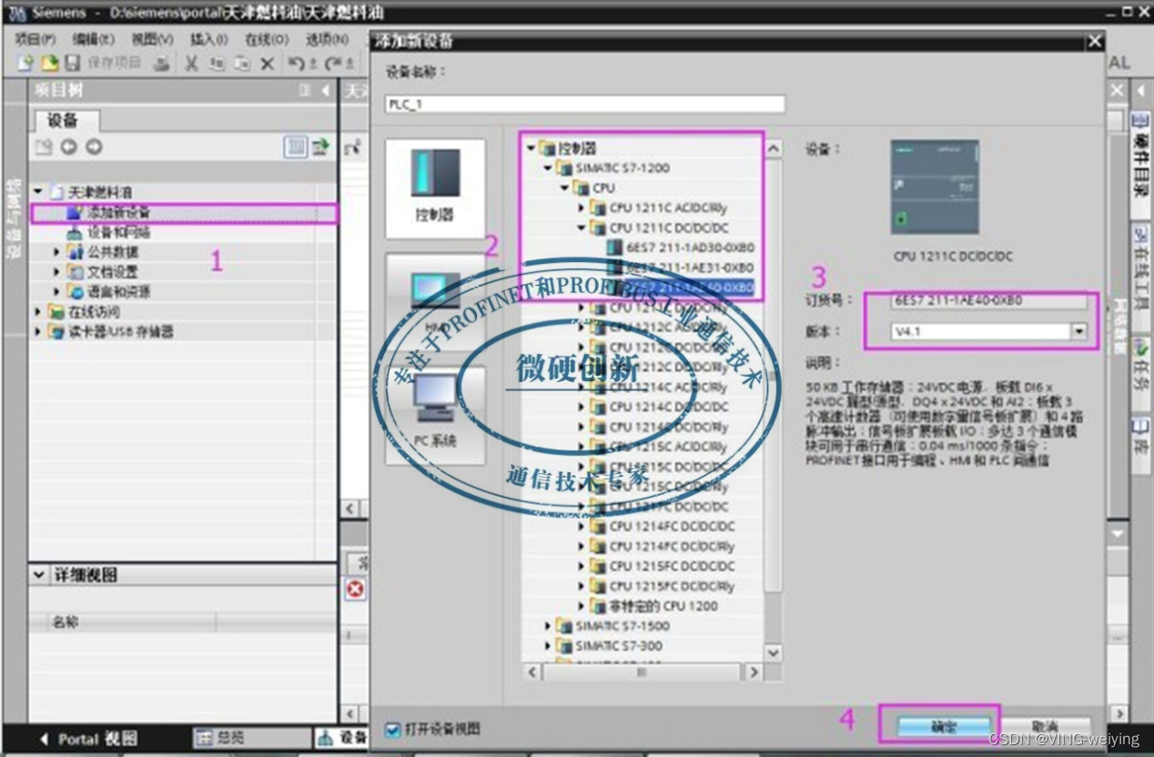1154x757 pixels.
Task: Click the Save project disk icon
Action: tap(73, 63)
